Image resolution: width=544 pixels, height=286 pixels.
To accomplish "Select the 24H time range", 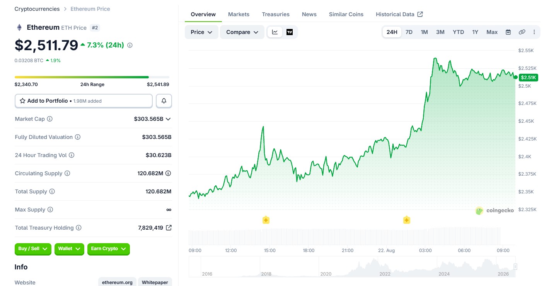I will coord(392,32).
